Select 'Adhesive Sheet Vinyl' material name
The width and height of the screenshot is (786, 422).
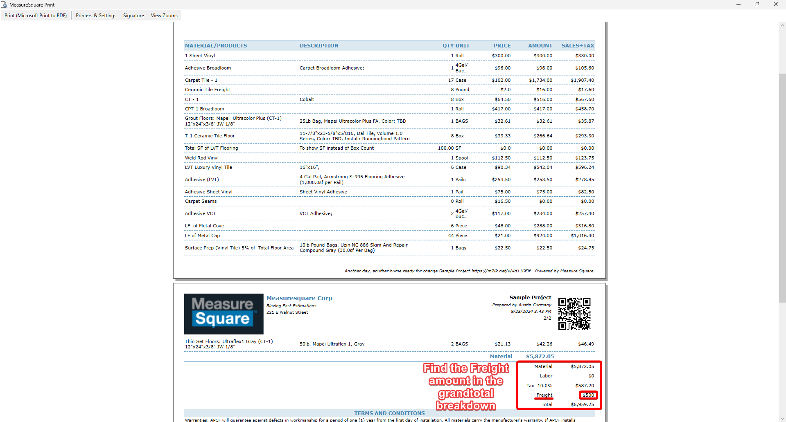pyautogui.click(x=208, y=192)
